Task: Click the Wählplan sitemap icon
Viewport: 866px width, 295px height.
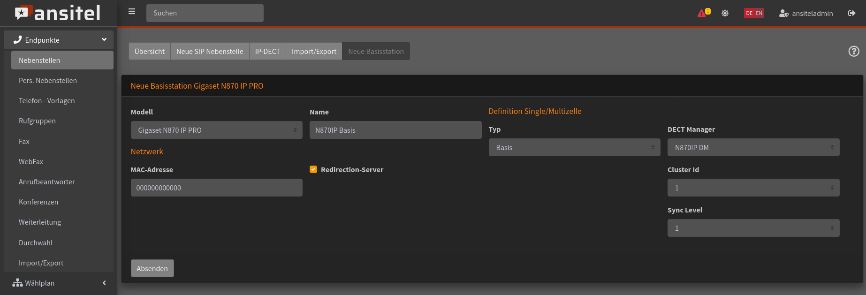Action: point(17,283)
